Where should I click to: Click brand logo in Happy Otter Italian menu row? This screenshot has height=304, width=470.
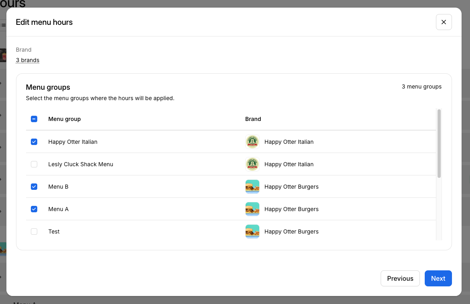[x=252, y=142]
